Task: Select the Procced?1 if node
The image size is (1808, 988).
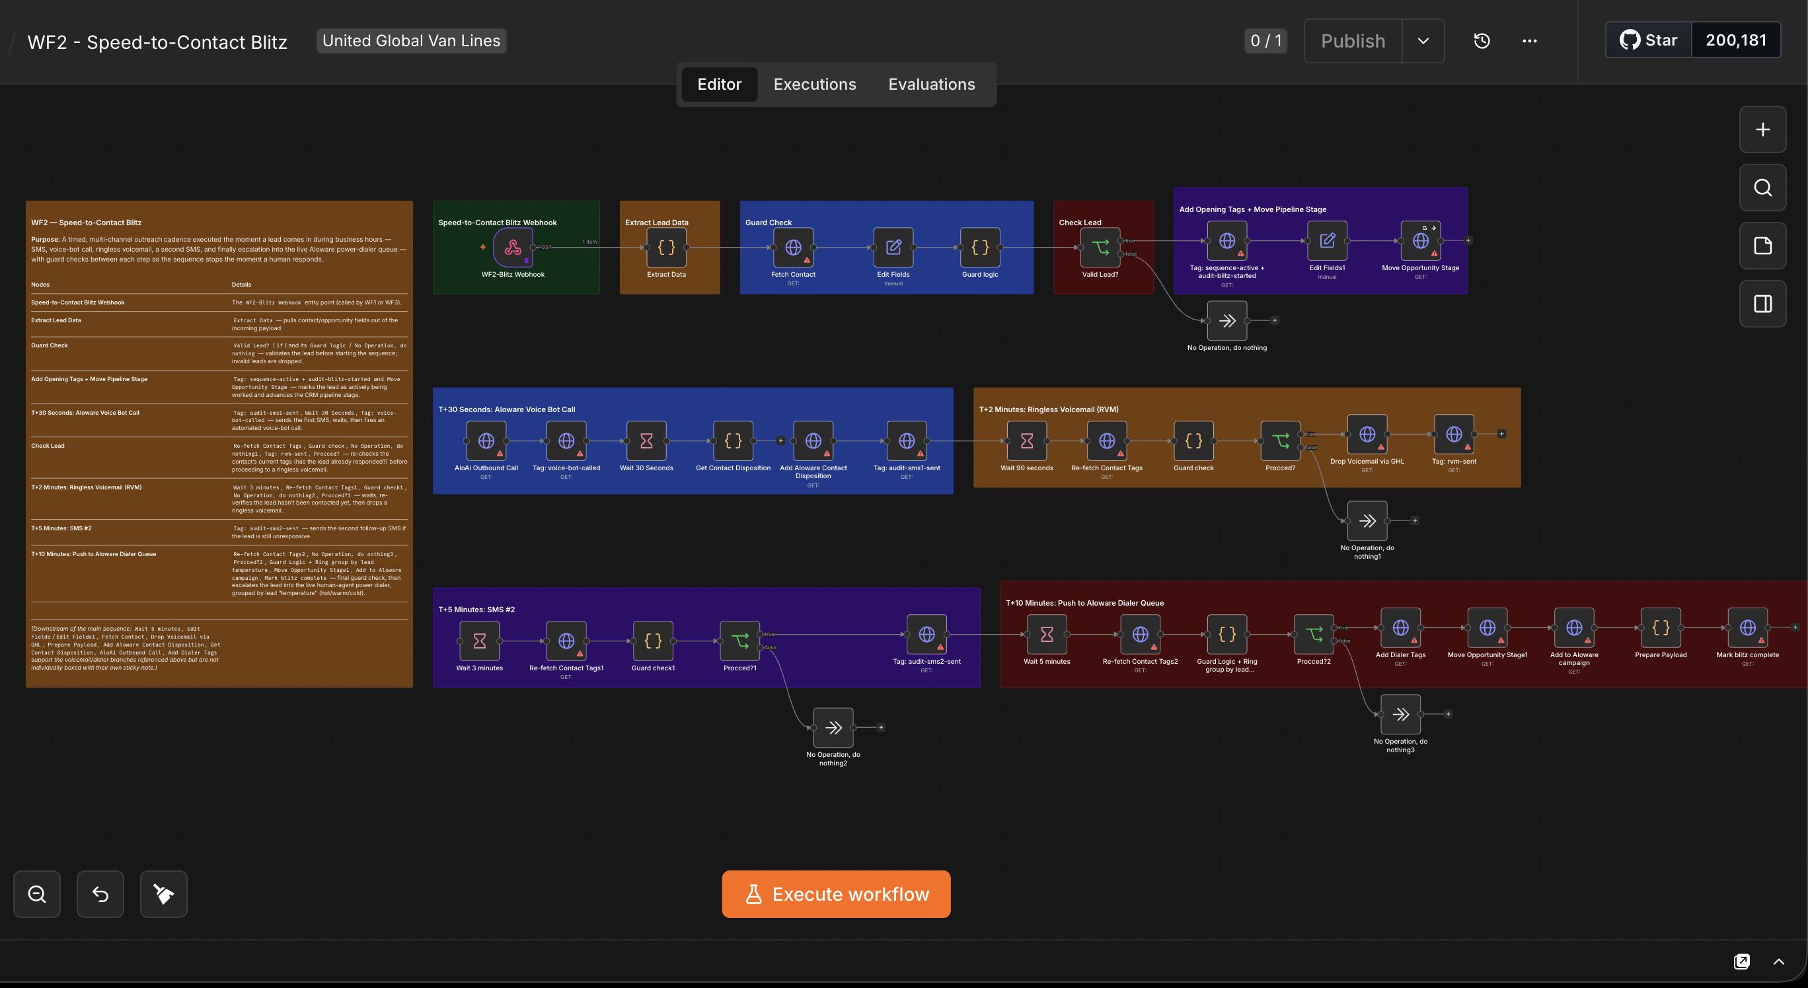Action: coord(739,641)
